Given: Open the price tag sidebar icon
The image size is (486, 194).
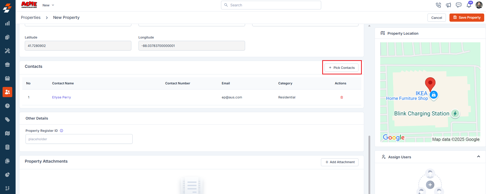Looking at the screenshot, I should [x=7, y=120].
